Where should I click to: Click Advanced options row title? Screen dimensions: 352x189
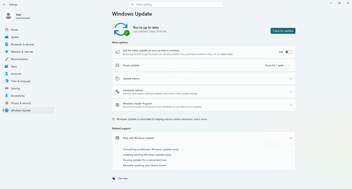133,90
